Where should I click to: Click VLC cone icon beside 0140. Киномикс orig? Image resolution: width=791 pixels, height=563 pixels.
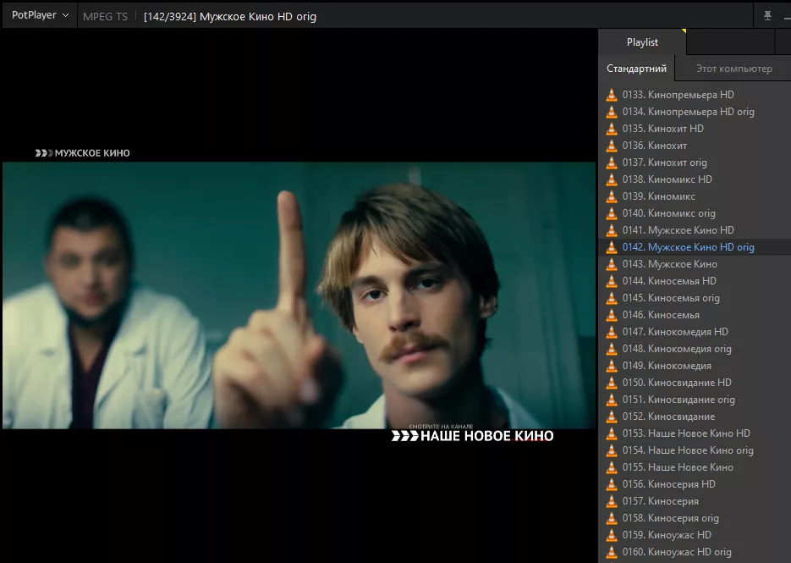coord(612,213)
